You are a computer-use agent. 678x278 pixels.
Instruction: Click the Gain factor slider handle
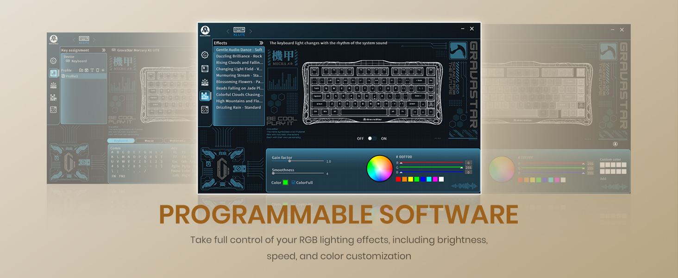pos(290,161)
